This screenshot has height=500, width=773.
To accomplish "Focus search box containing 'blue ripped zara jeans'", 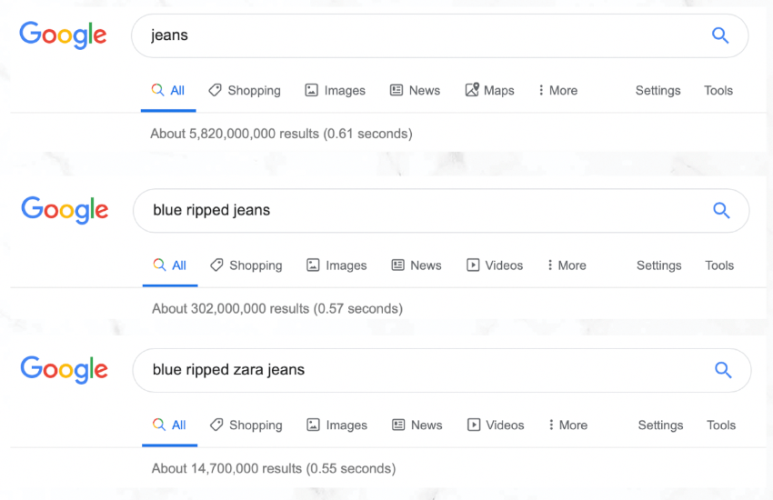I will tap(442, 370).
